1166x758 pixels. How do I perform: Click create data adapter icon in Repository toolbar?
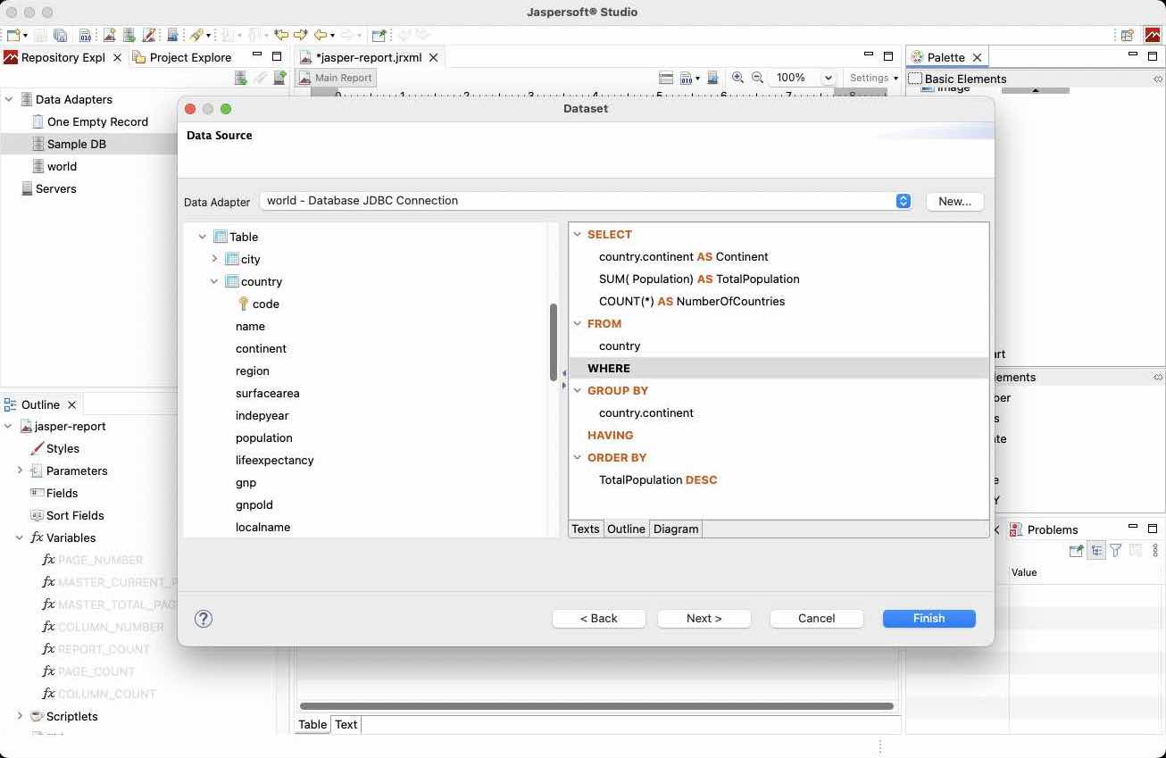pos(241,78)
